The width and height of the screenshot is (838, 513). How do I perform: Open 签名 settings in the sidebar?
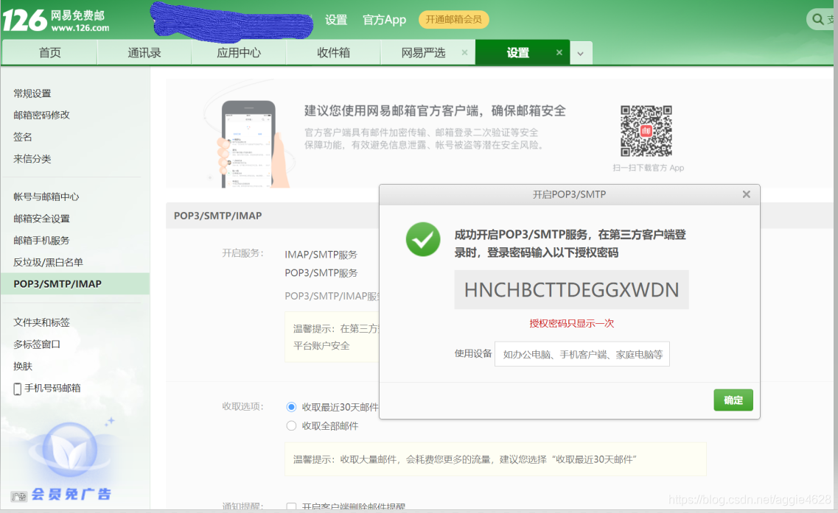23,137
